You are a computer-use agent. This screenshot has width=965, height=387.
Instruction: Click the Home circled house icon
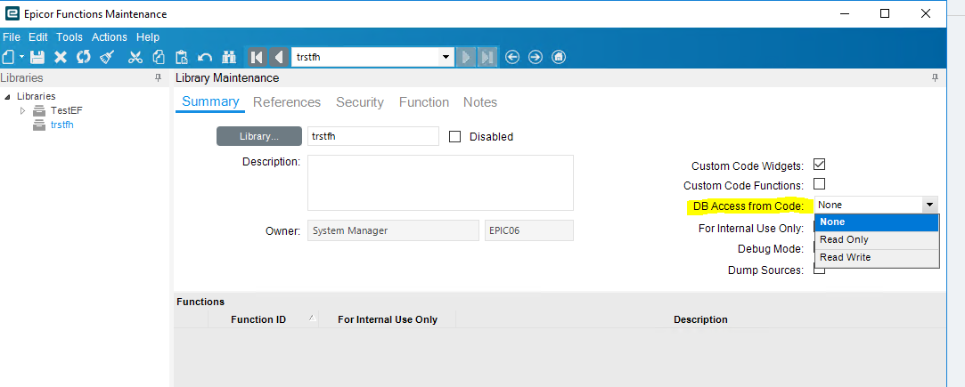[559, 57]
